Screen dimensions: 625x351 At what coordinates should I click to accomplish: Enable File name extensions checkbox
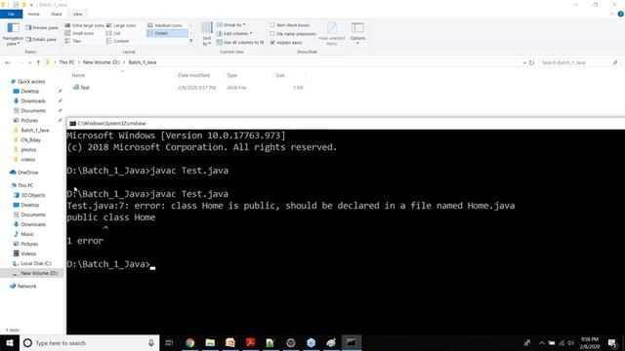click(293, 34)
